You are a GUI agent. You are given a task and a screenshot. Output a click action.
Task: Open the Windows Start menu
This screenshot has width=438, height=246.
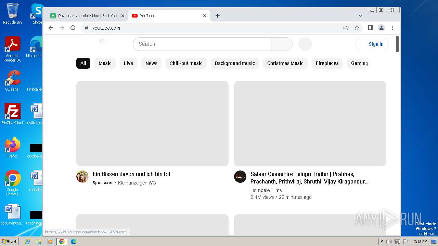[9, 241]
